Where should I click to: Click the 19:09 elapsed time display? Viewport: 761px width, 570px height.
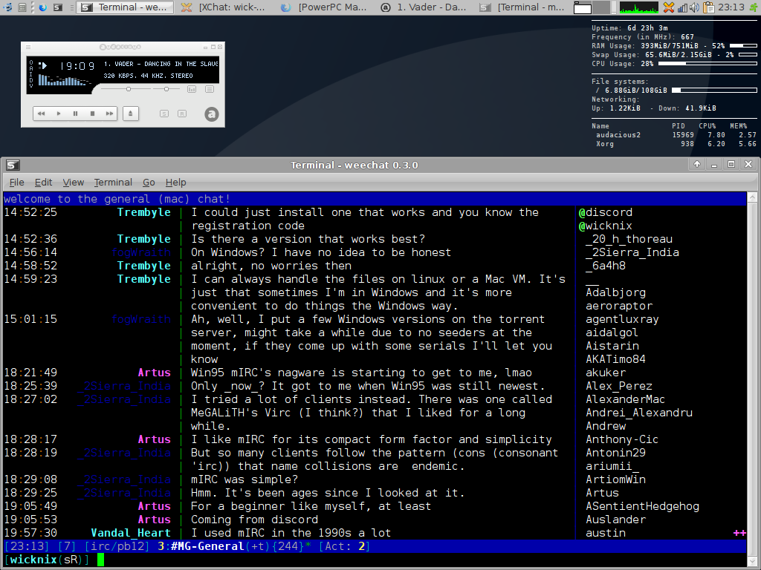tap(77, 66)
